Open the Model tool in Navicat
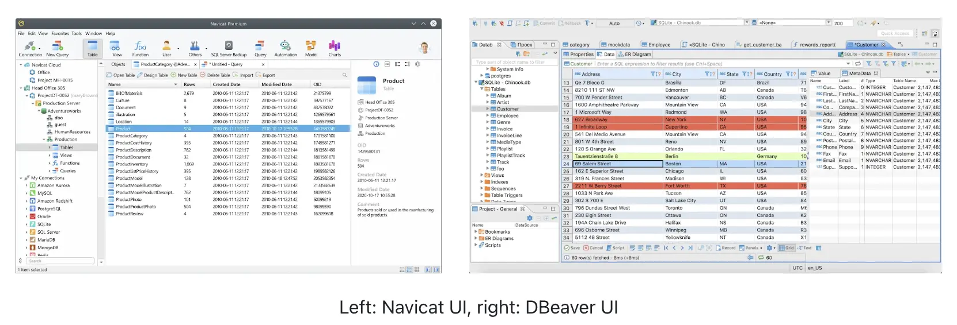The width and height of the screenshot is (957, 325). pos(311,48)
